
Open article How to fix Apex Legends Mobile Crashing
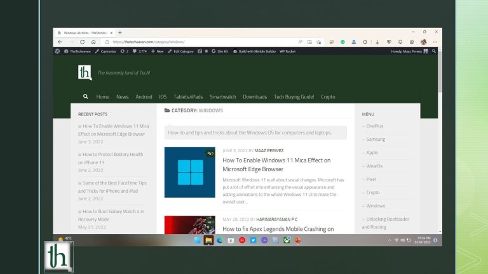278,229
